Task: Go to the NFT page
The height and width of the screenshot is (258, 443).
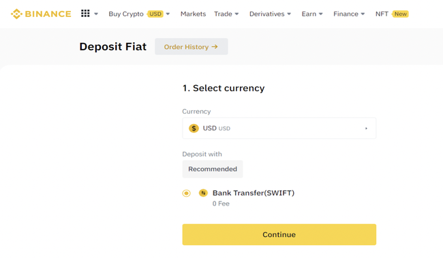Action: click(382, 14)
